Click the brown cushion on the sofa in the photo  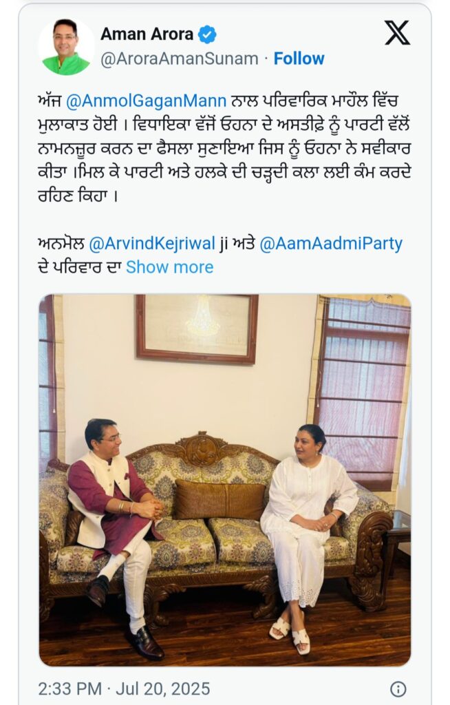[219, 499]
